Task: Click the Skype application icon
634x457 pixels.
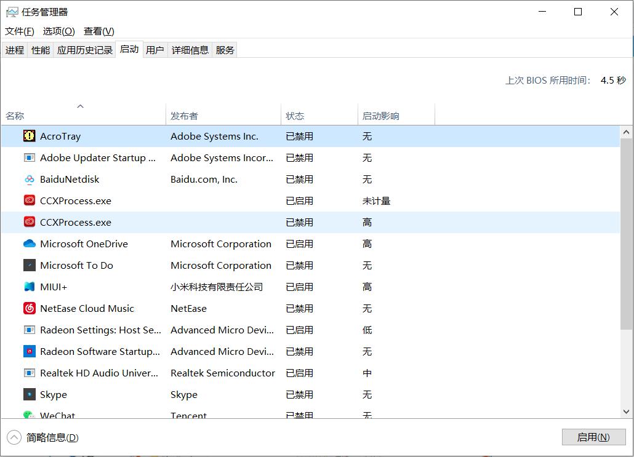Action: (29, 394)
